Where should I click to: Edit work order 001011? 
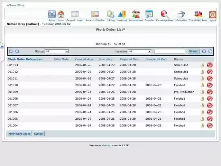202,79
